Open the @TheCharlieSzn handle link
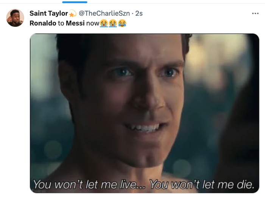 pos(104,13)
